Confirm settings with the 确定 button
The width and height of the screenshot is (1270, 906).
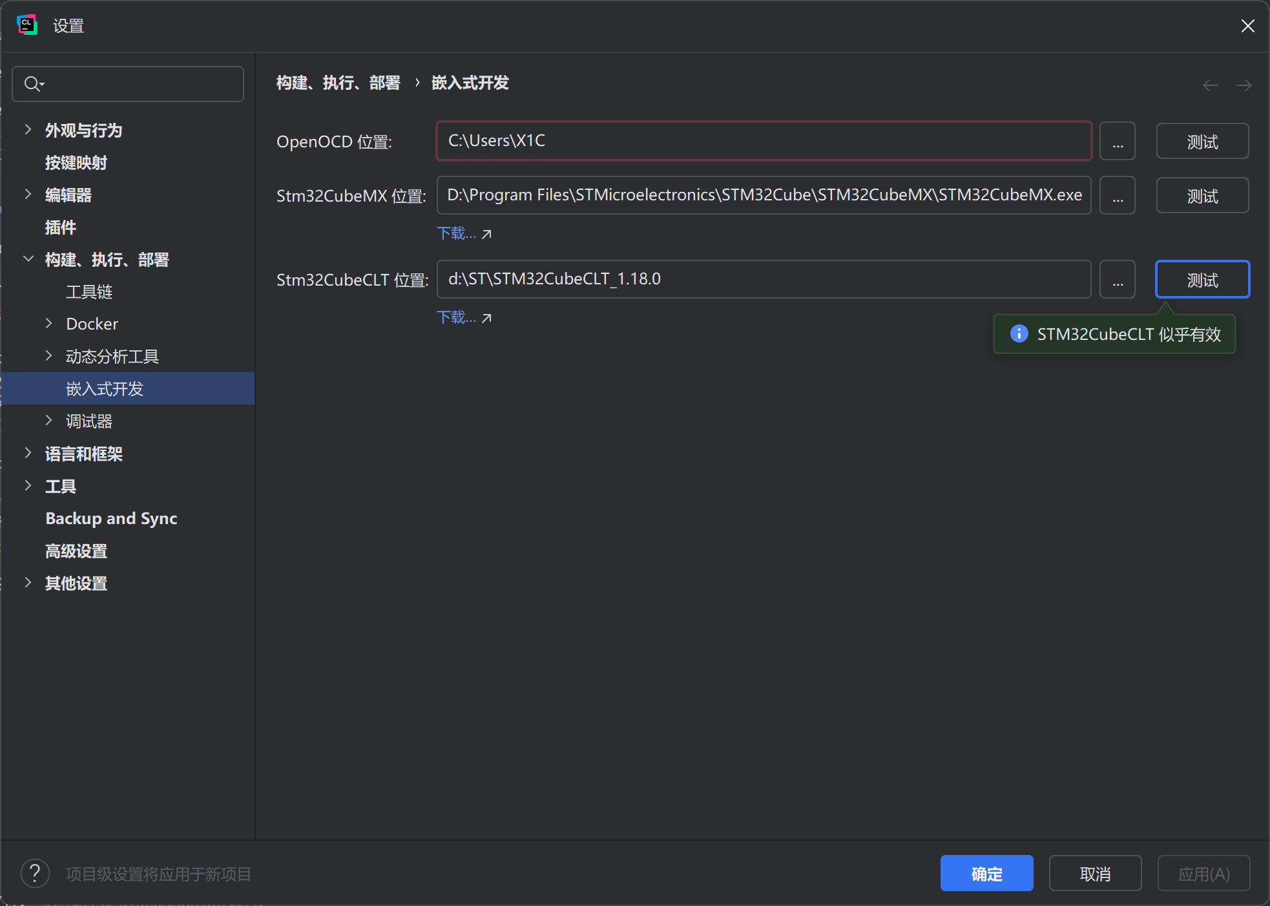(986, 873)
